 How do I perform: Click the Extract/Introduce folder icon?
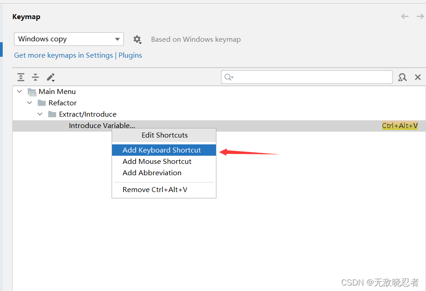click(52, 114)
